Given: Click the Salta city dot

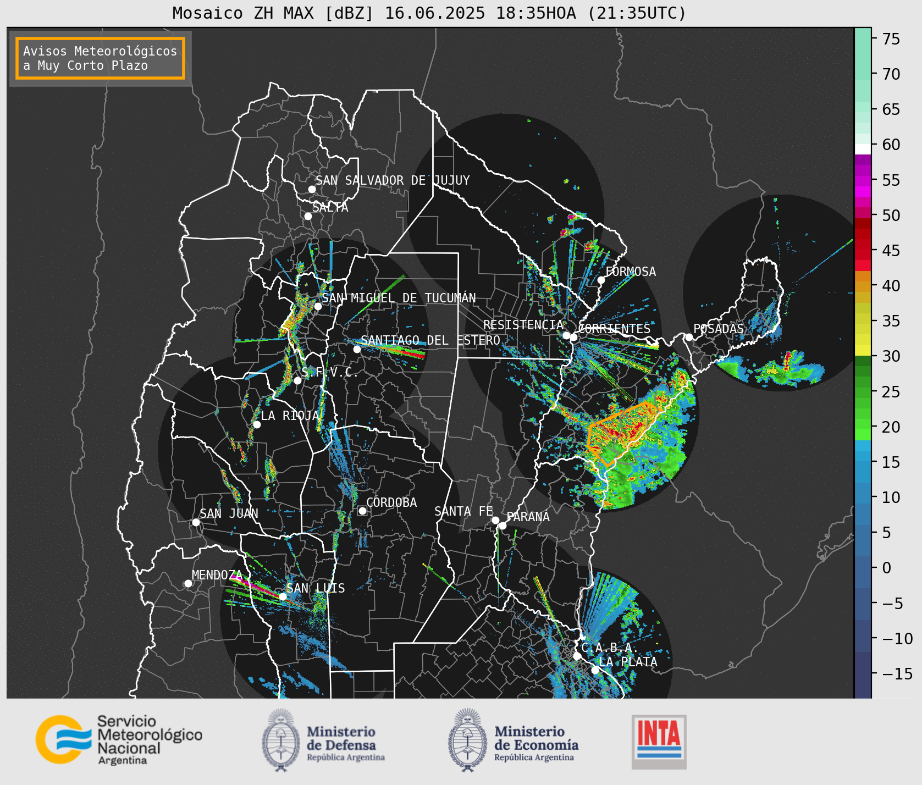Looking at the screenshot, I should pos(308,216).
